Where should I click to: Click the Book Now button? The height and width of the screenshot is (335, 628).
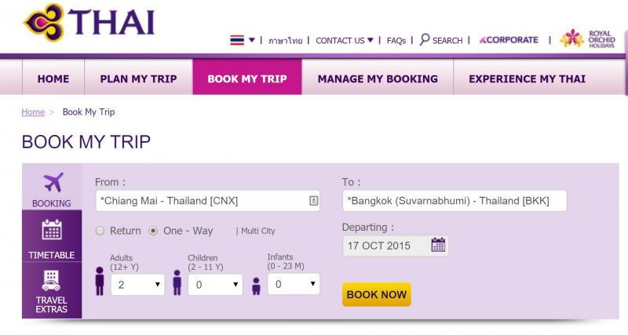(x=377, y=294)
